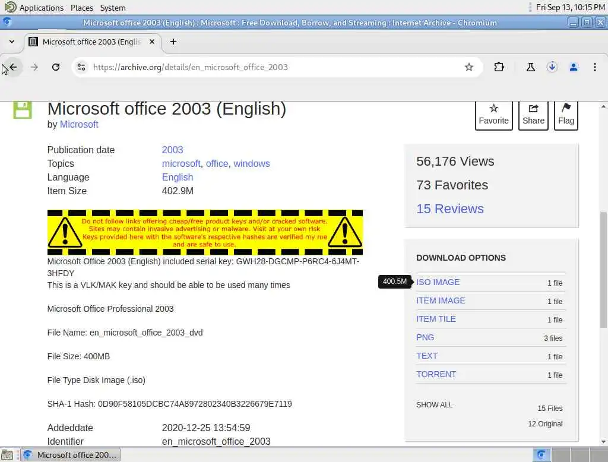
Task: Bookmark this page with the star icon
Action: [469, 67]
